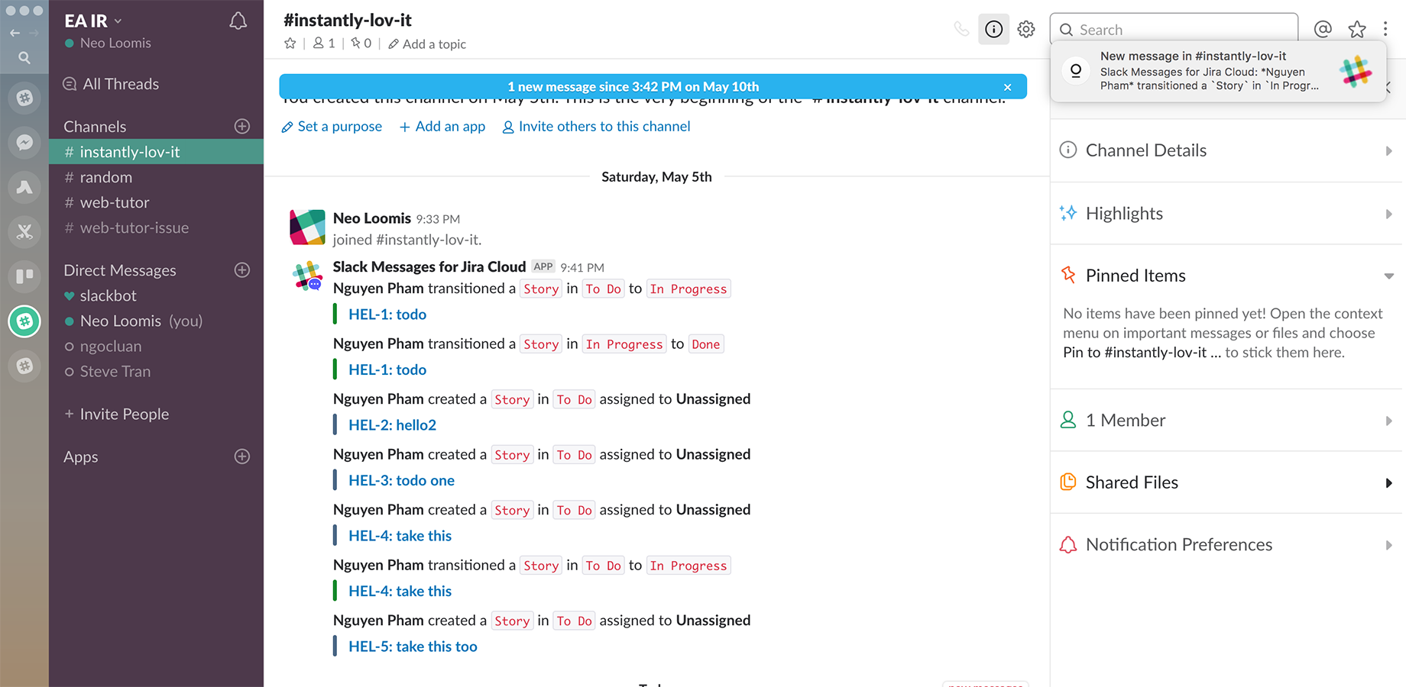
Task: Show mentions with the @ icon
Action: pos(1323,29)
